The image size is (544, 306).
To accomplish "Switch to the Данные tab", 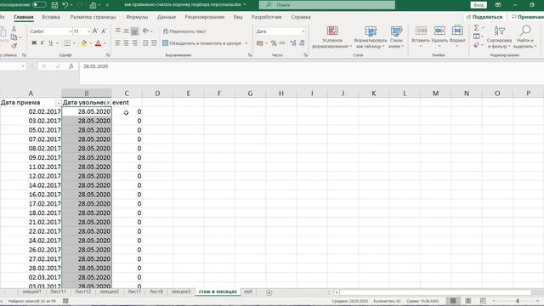I will 167,17.
